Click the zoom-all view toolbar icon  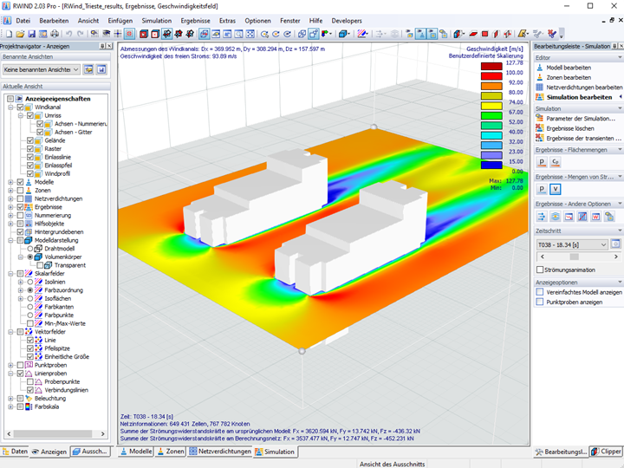pyautogui.click(x=250, y=34)
